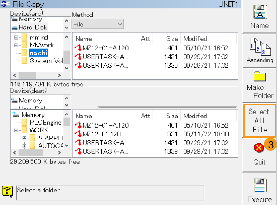
Task: Click source tree scroll right arrow
Action: [59, 76]
